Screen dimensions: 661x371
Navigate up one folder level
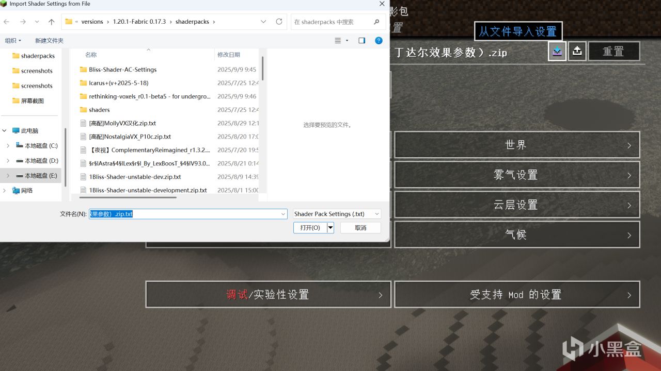point(51,22)
